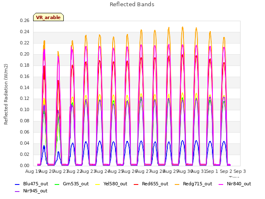Image resolution: width=265 pixels, height=199 pixels.
Task: Click the Redg715_out legend color marker
Action: click(x=177, y=184)
